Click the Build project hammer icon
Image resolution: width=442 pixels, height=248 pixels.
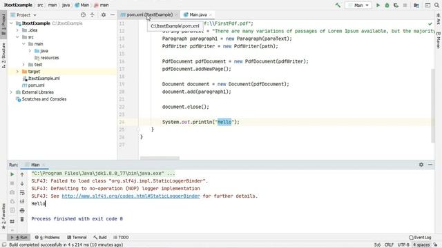(x=338, y=5)
